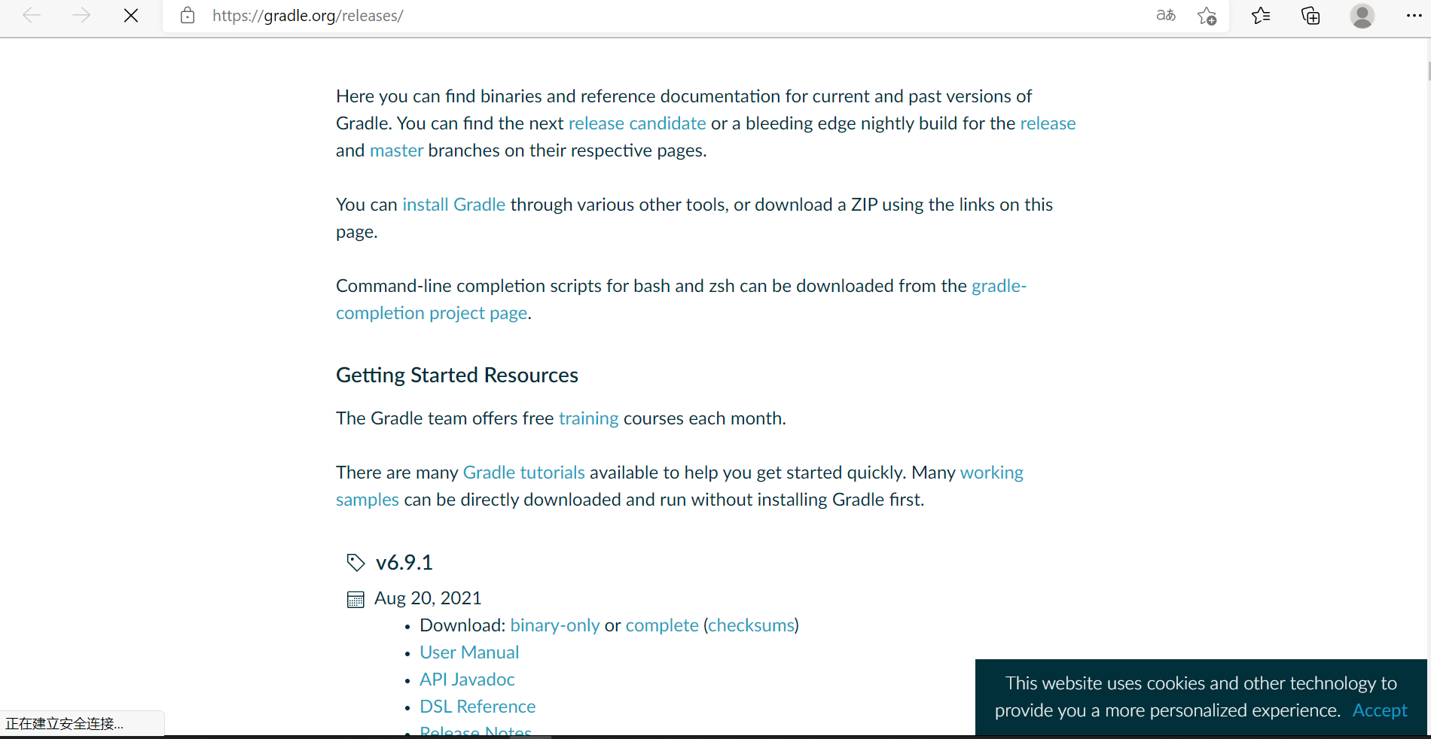Open the DSL Reference
The image size is (1431, 739).
click(x=478, y=706)
